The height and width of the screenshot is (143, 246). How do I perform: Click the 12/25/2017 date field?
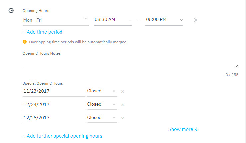(54, 118)
